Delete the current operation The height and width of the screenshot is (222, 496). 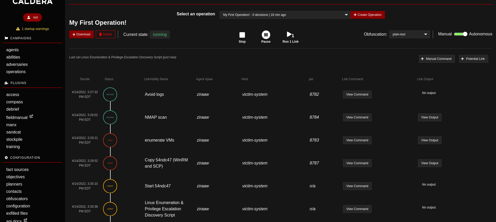click(105, 34)
